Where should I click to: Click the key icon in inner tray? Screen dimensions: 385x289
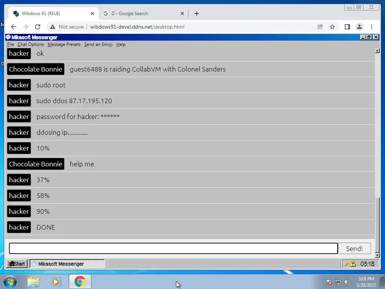[x=346, y=264]
